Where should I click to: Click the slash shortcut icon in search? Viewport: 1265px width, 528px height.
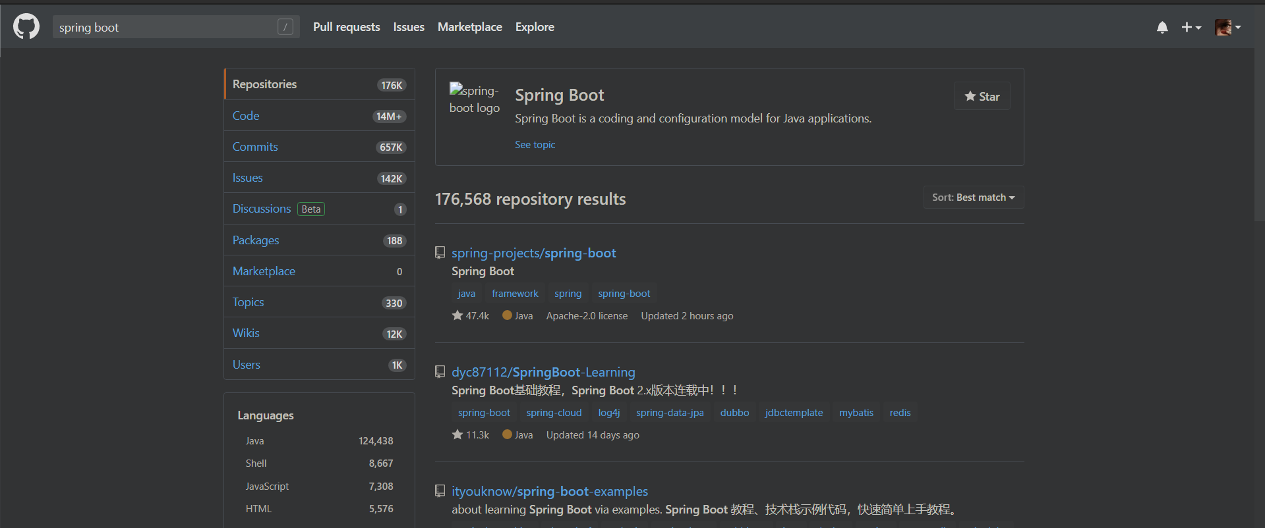tap(285, 27)
